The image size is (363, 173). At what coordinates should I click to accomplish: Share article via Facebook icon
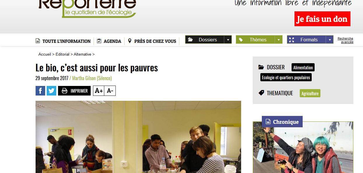coord(40,91)
